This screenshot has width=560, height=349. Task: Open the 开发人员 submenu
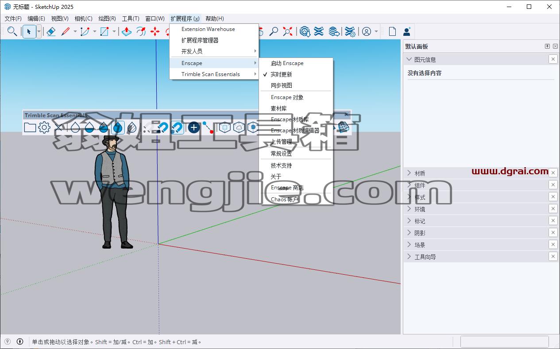(214, 51)
